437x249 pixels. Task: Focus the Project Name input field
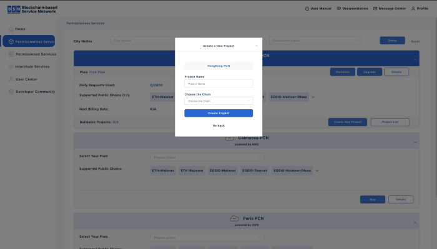(219, 84)
